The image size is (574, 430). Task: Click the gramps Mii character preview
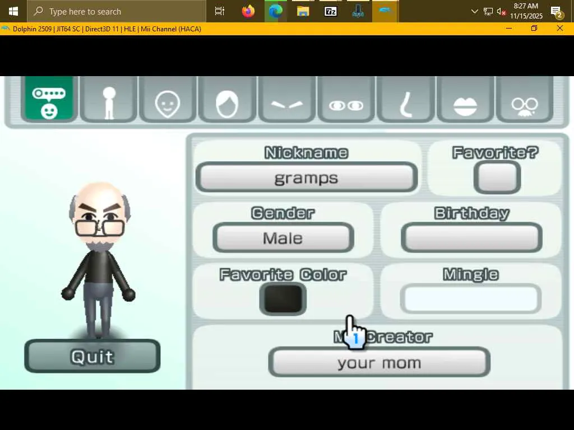99,260
